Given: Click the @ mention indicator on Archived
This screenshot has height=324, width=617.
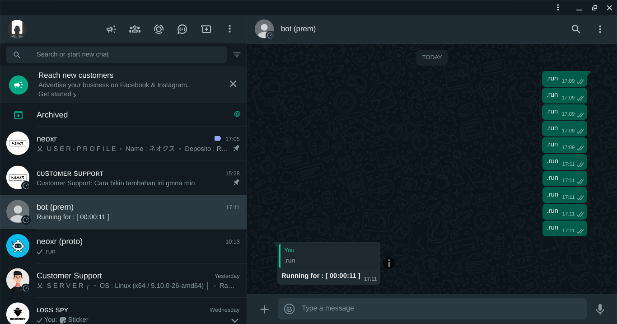Looking at the screenshot, I should [x=237, y=114].
